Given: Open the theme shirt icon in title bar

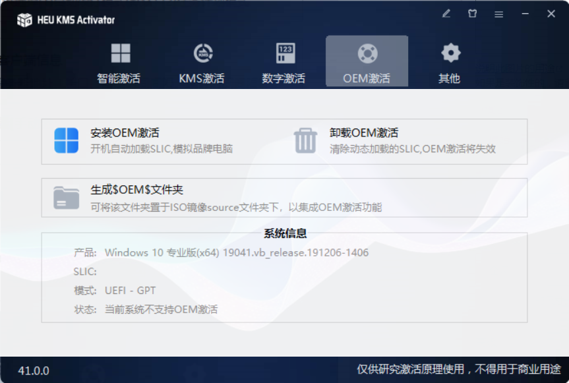Looking at the screenshot, I should [x=472, y=13].
